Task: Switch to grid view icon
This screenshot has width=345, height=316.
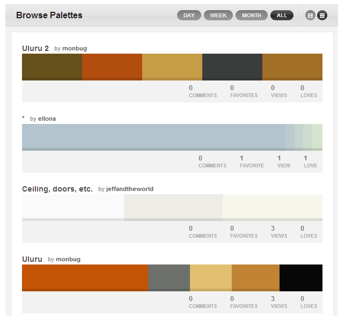Action: (310, 16)
